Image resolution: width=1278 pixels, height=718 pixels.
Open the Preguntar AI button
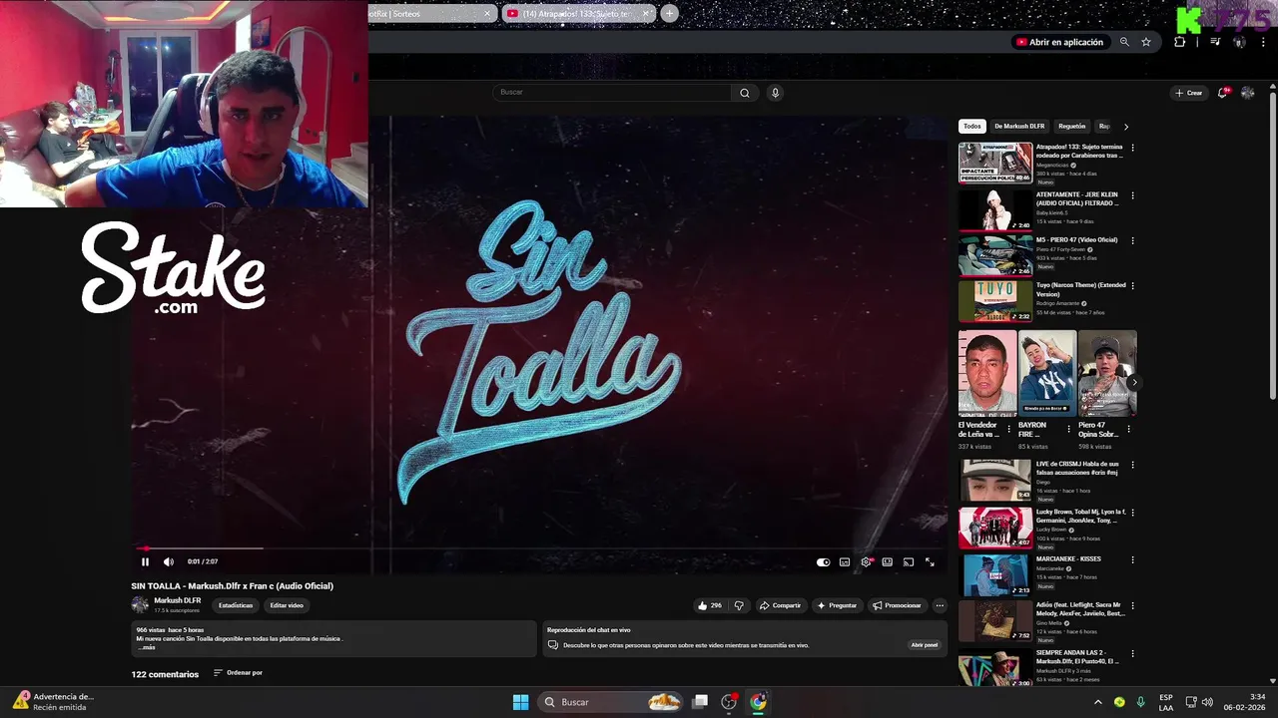[x=837, y=605]
